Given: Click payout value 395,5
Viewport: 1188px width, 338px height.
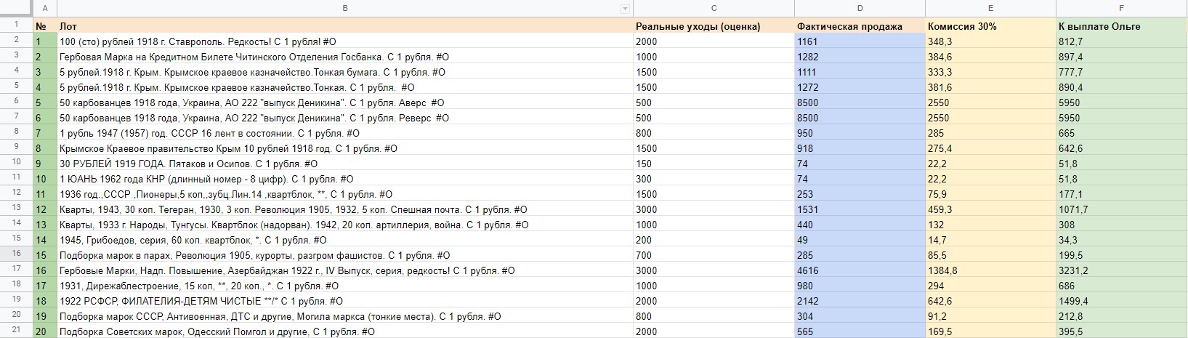Looking at the screenshot, I should tap(1122, 331).
